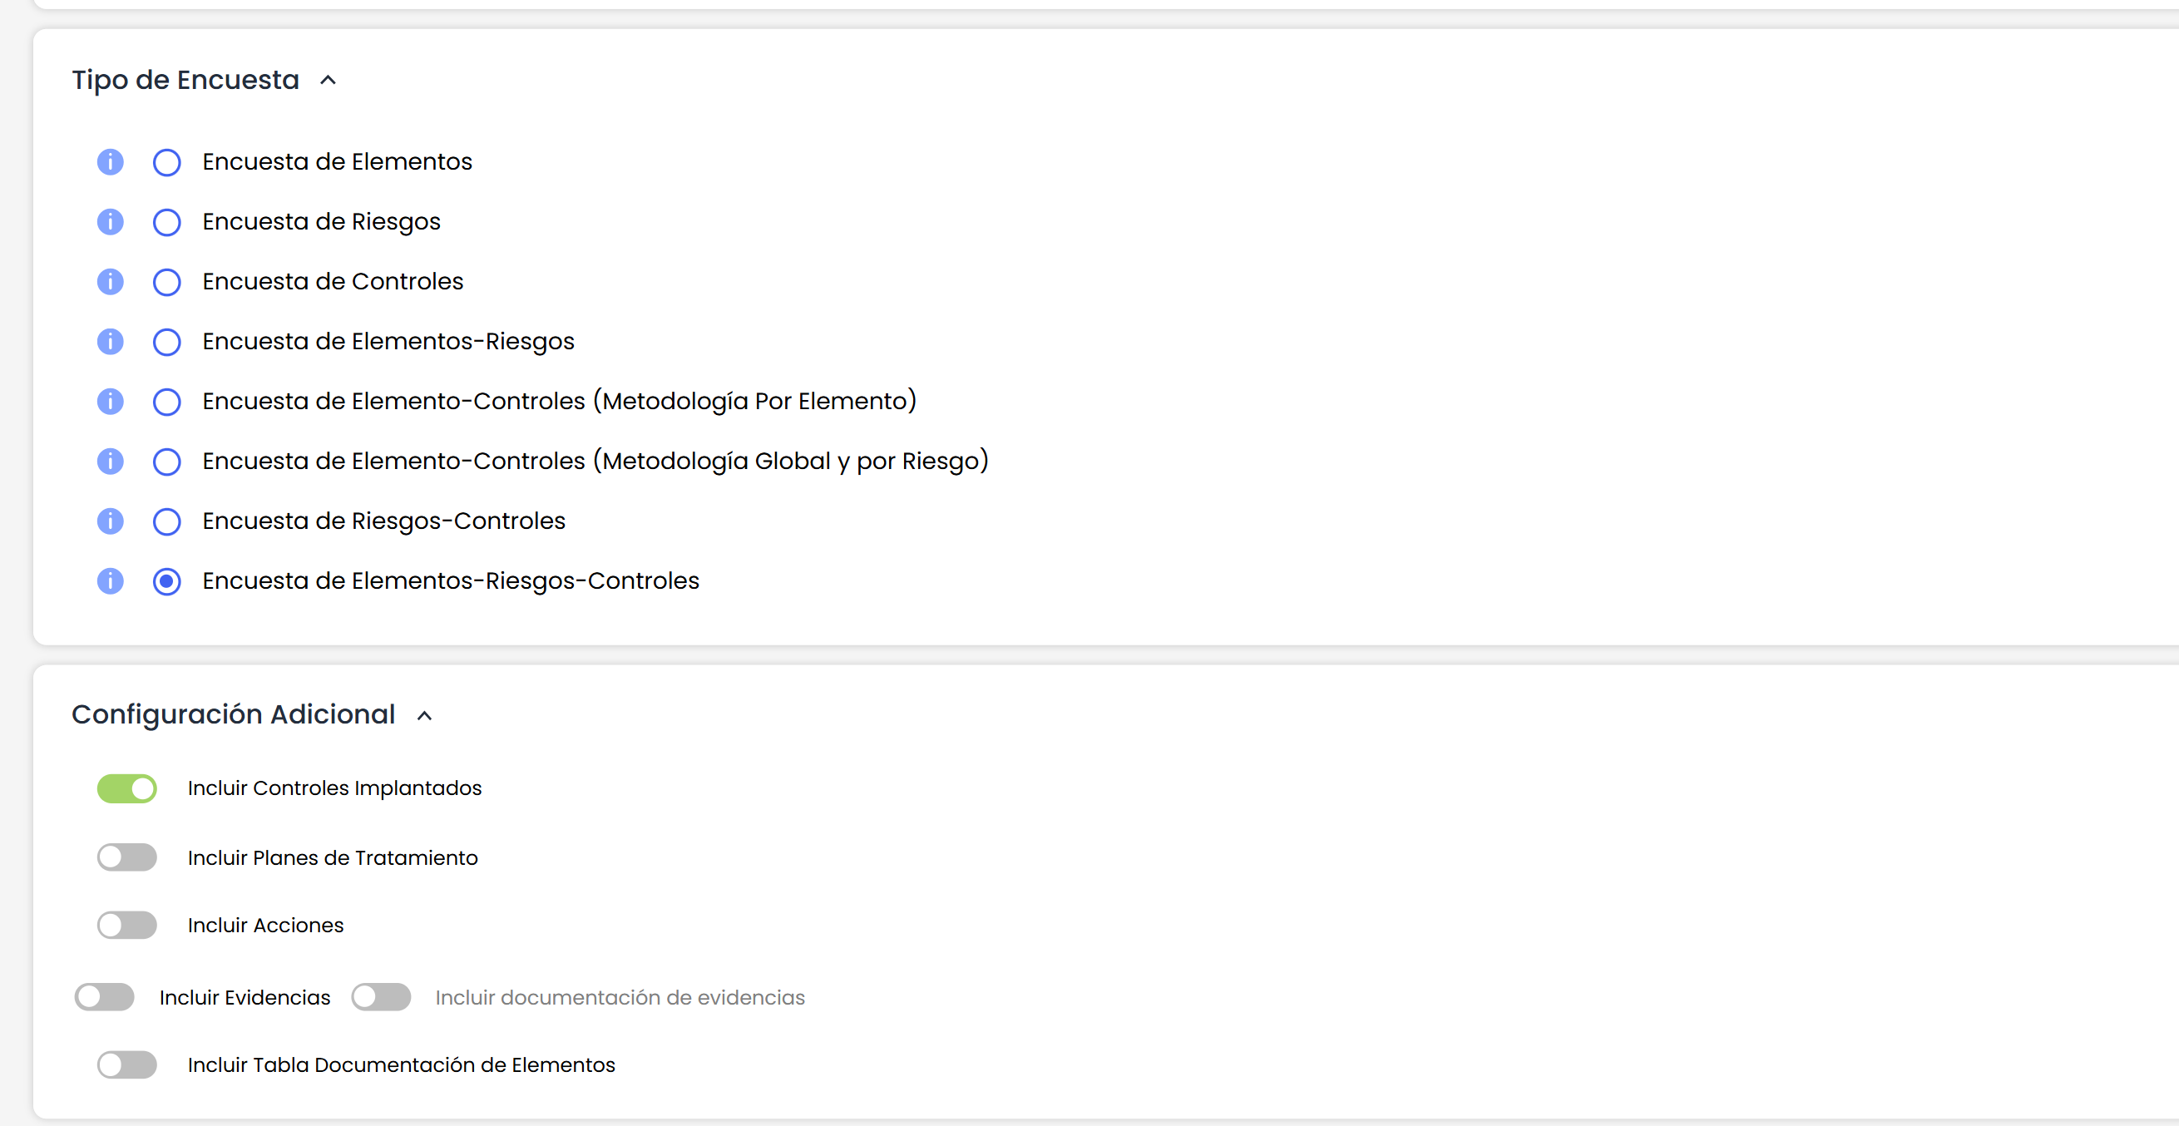Screen dimensions: 2179x1126
Task: Select Encuesta de Controles label
Action: [333, 282]
